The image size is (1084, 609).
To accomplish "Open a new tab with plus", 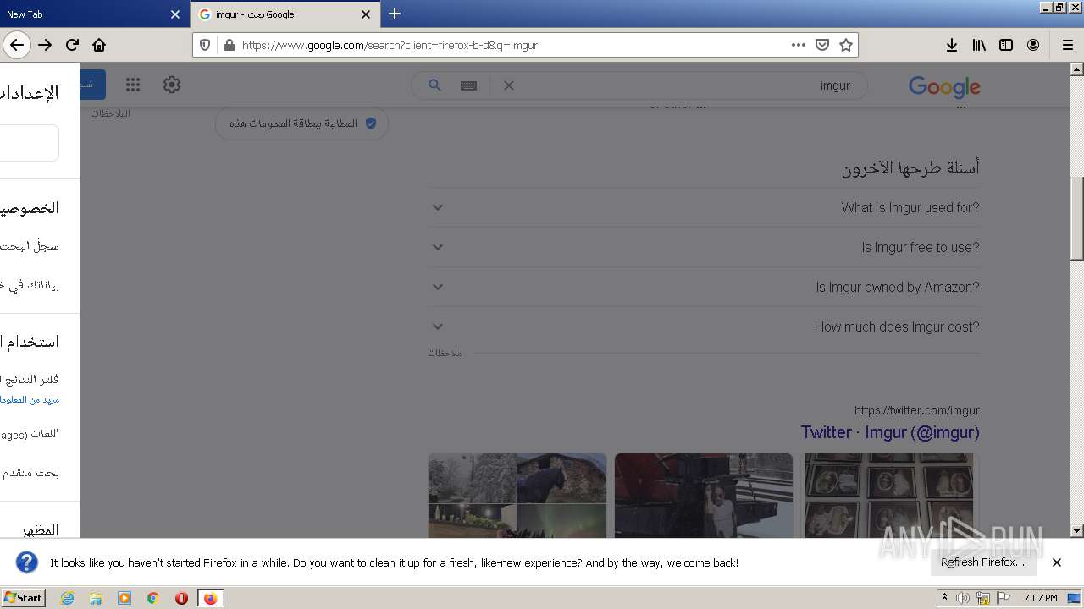I will tap(395, 14).
